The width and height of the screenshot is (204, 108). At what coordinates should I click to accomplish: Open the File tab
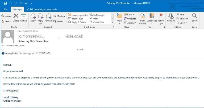[5, 9]
